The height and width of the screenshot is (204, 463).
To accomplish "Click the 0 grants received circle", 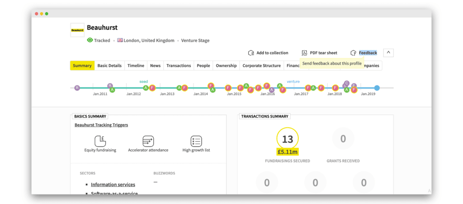I will coord(343,138).
